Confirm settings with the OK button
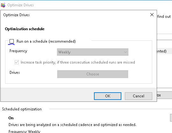 tap(108, 96)
